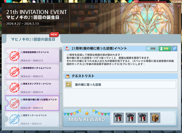Click the 2026.4.22 ~ 2026.5.13 header date
This screenshot has width=182, height=133.
22,24
